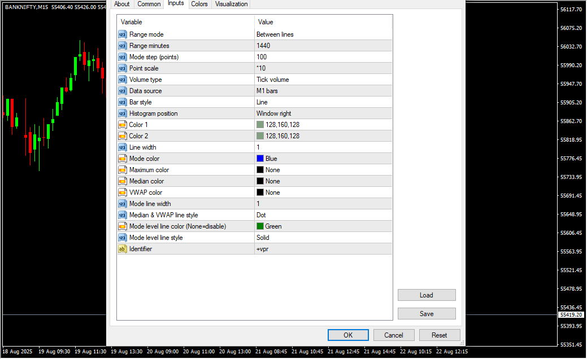Viewport: 587px width, 359px height.
Task: Click the icon next to Mode line width
Action: 123,204
